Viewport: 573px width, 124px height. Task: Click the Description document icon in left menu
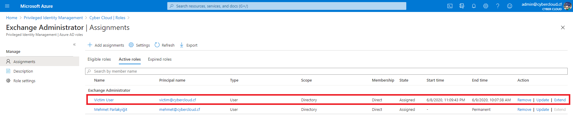pos(8,71)
